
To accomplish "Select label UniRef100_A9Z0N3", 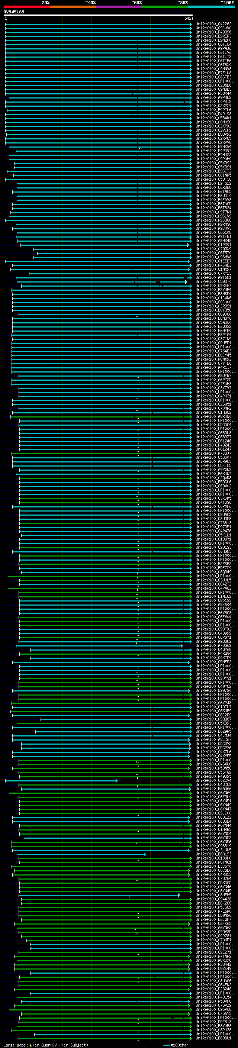I will (213, 470).
